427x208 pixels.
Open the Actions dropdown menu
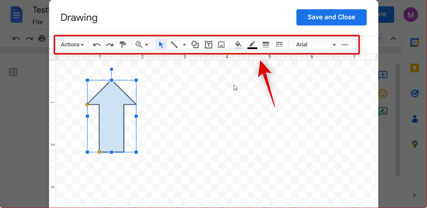[x=72, y=45]
